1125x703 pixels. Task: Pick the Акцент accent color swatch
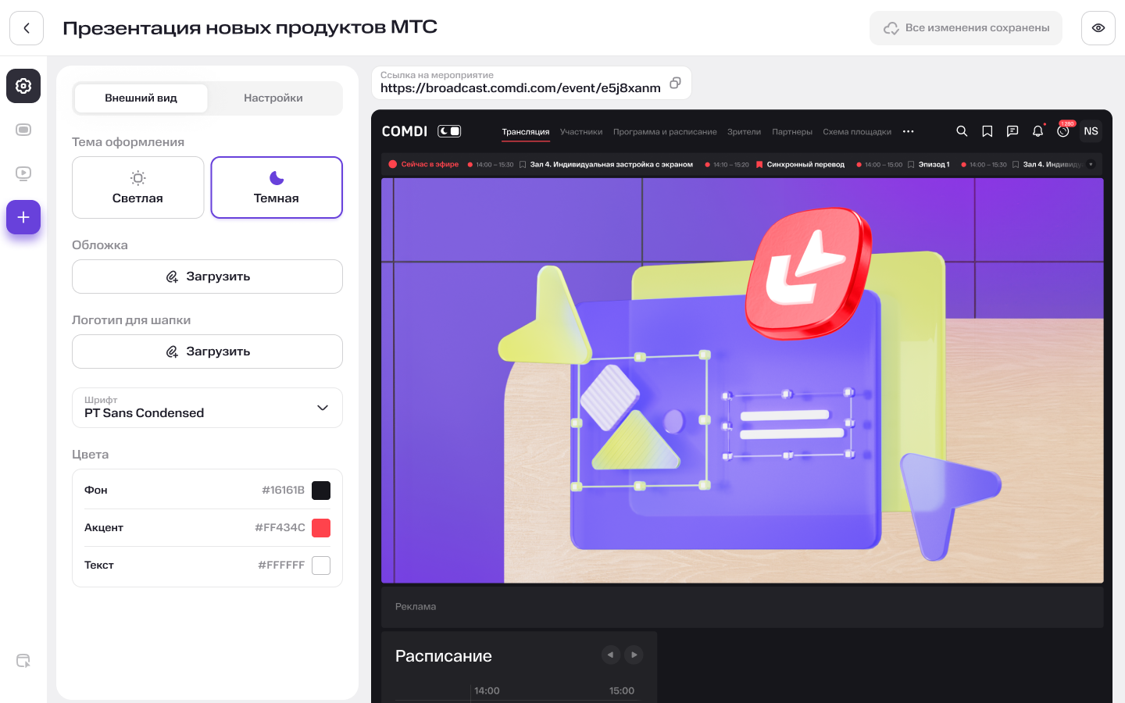point(321,528)
